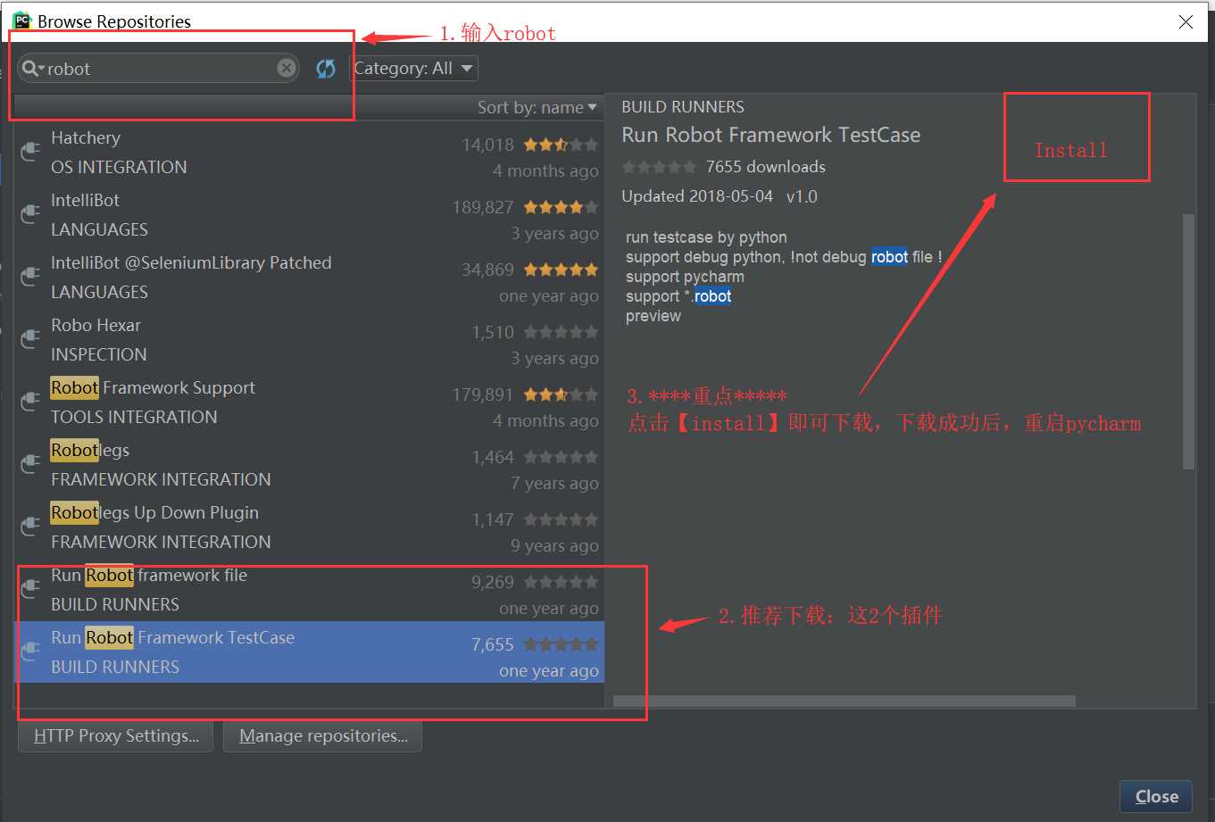Click the horizontal scrollbar under description
1215x822 pixels.
[x=844, y=702]
